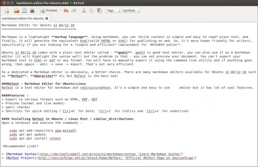Viewport: 258px width, 167px height.
Task: Click the Redo arrow icon
Action: pyautogui.click(x=73, y=10)
